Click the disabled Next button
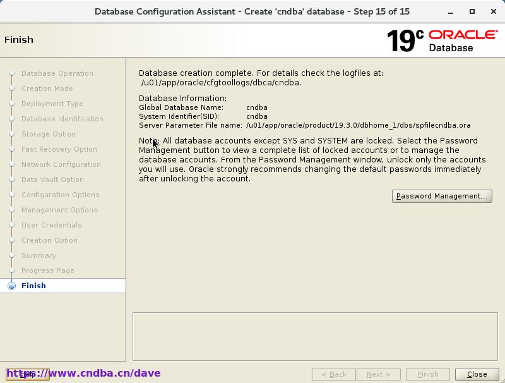Viewport: 505px width, 383px height. click(x=378, y=374)
